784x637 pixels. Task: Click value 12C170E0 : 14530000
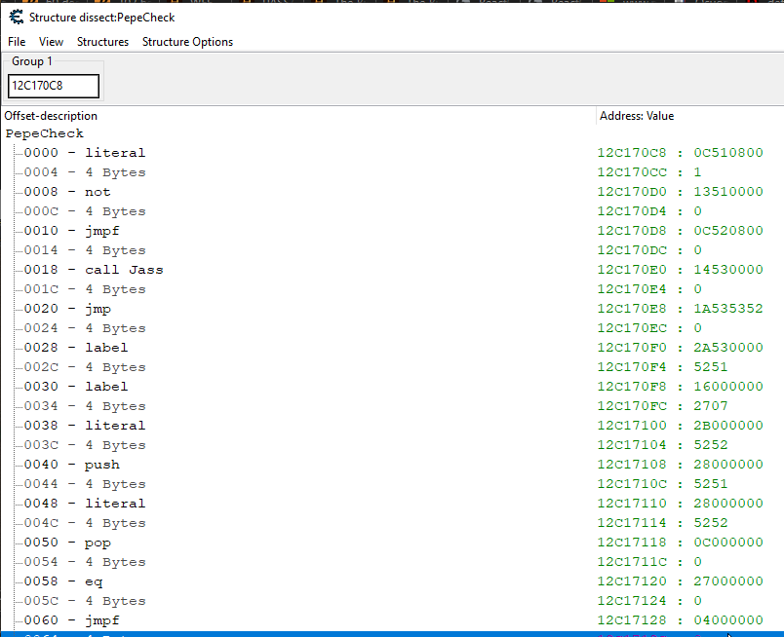click(680, 270)
